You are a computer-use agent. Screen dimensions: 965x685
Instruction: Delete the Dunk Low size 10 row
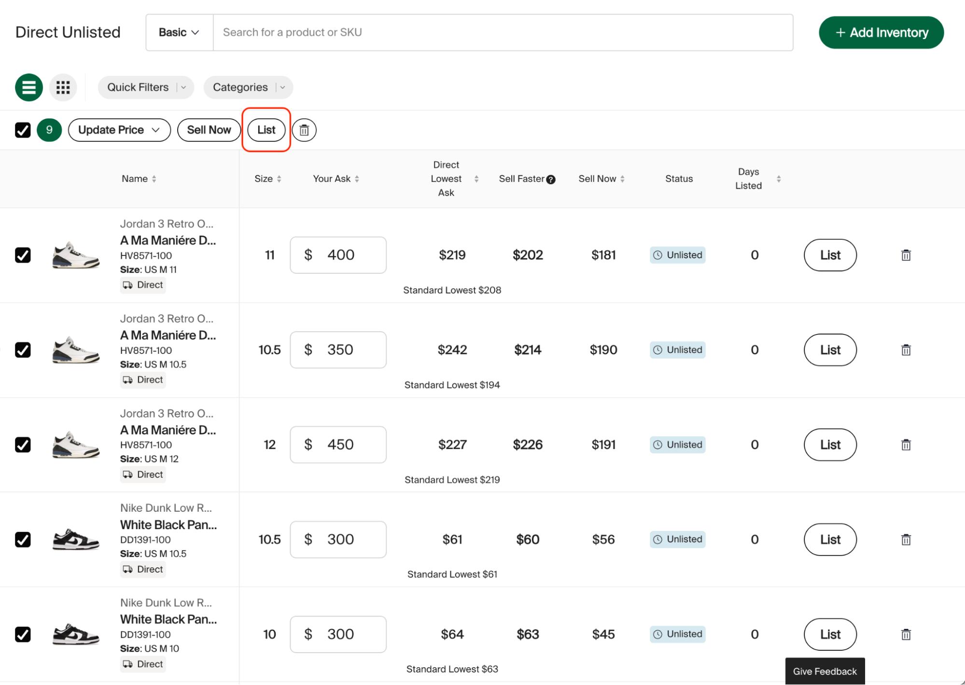coord(906,634)
